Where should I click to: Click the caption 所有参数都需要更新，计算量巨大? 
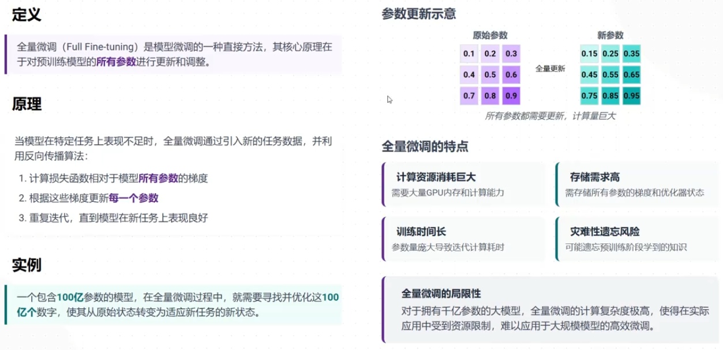click(550, 116)
